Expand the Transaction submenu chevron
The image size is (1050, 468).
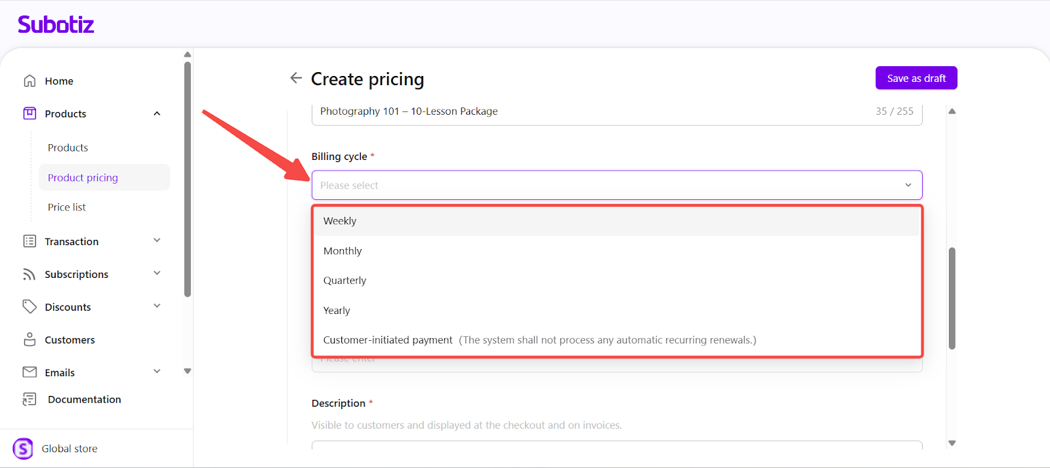(157, 241)
